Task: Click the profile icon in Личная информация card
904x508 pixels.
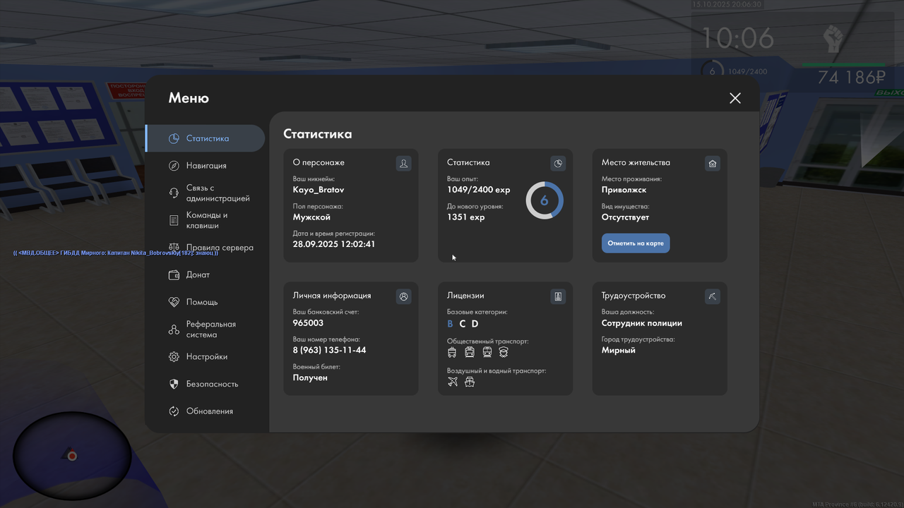Action: pyautogui.click(x=403, y=296)
